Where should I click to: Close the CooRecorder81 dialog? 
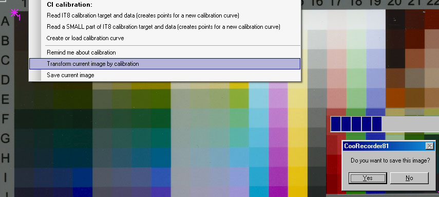pyautogui.click(x=429, y=146)
